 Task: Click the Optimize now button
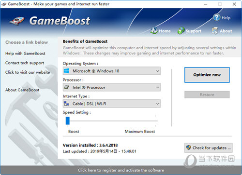[x=207, y=75]
